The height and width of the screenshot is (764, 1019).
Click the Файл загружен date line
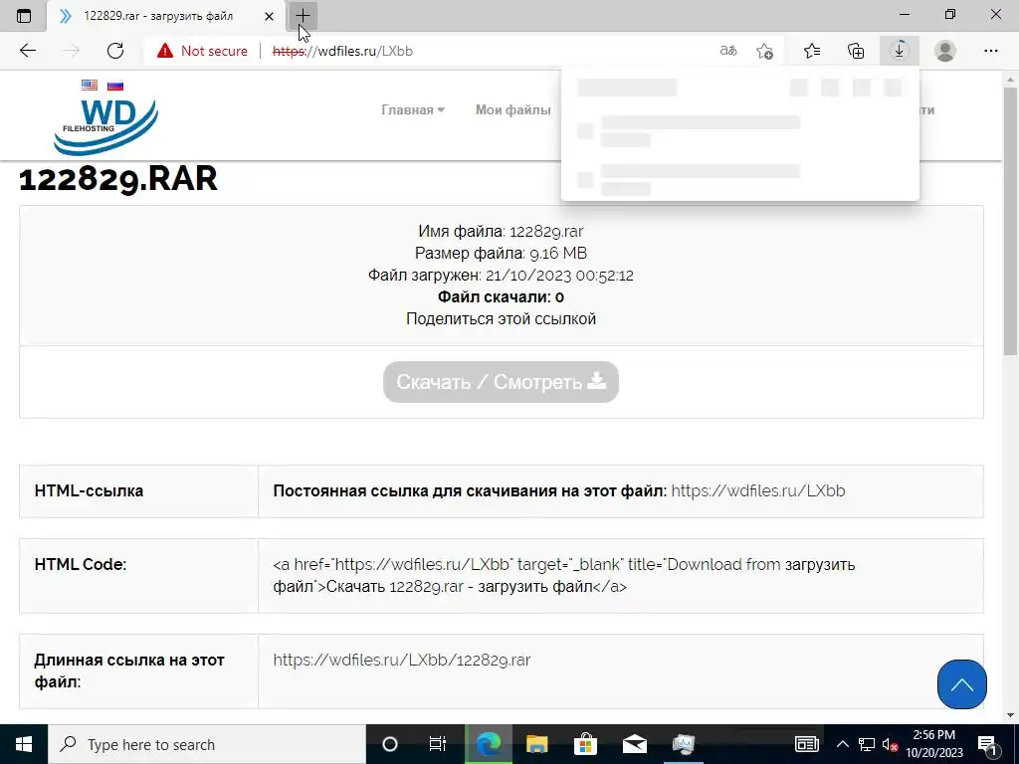[x=502, y=276]
